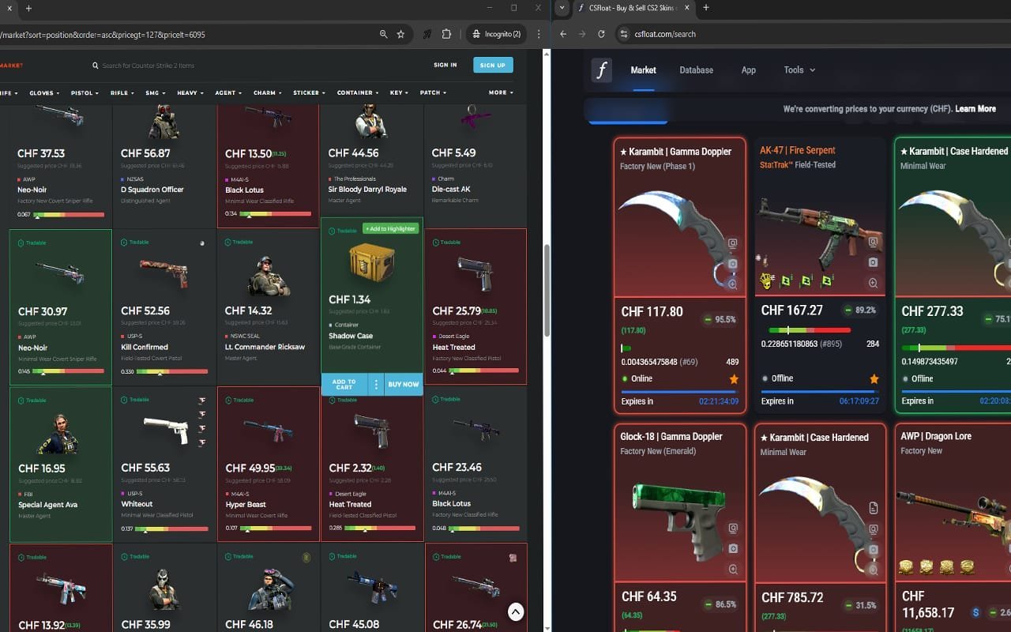Image resolution: width=1011 pixels, height=632 pixels.
Task: Expand the CHARM category dropdown
Action: pos(267,93)
